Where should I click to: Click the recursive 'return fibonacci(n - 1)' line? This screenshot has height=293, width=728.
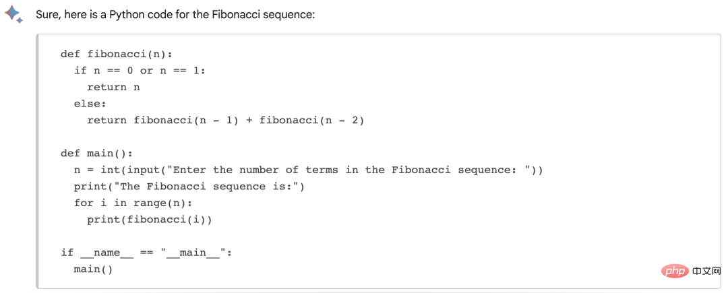pyautogui.click(x=226, y=120)
